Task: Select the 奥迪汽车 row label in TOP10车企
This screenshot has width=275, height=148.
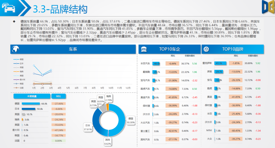Action: click(x=145, y=97)
